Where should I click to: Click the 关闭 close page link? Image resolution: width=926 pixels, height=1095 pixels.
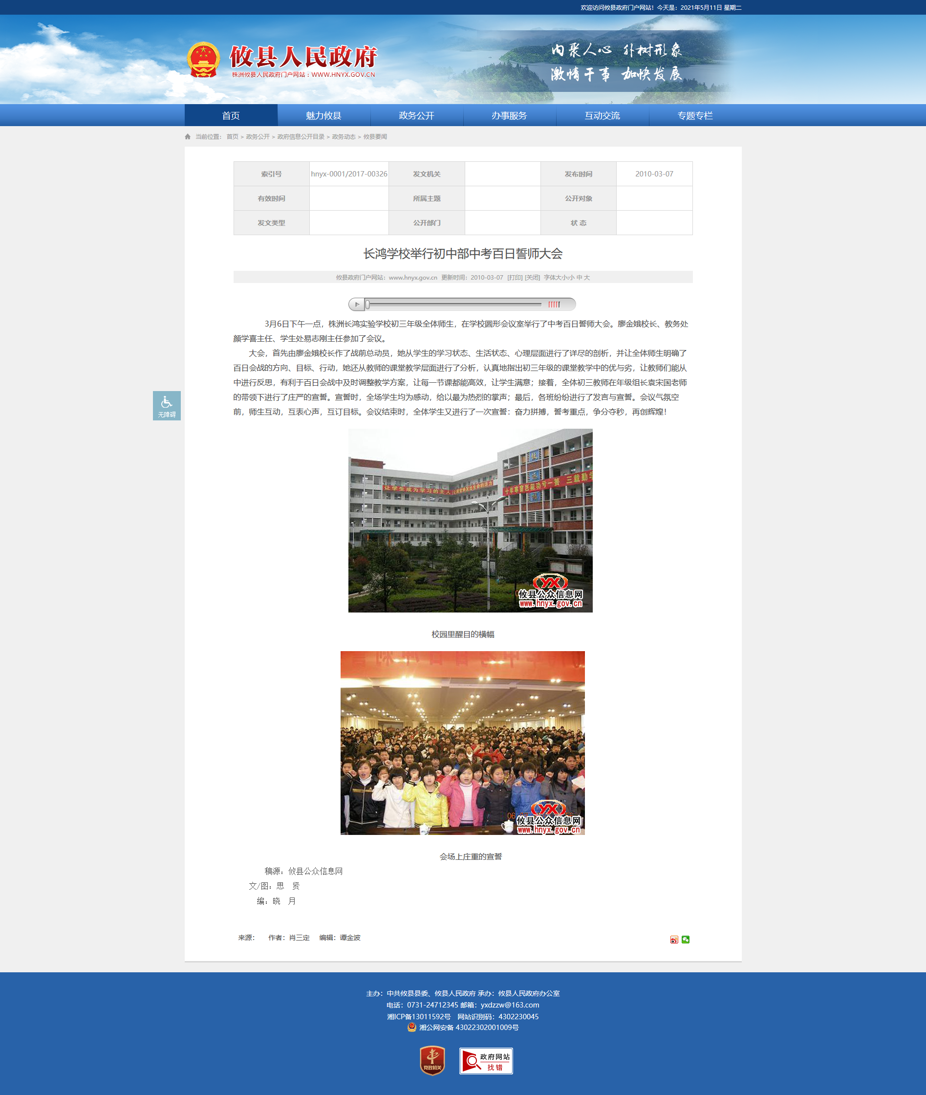click(x=532, y=277)
